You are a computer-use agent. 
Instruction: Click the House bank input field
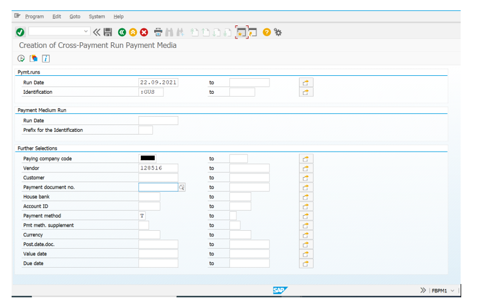tap(149, 197)
